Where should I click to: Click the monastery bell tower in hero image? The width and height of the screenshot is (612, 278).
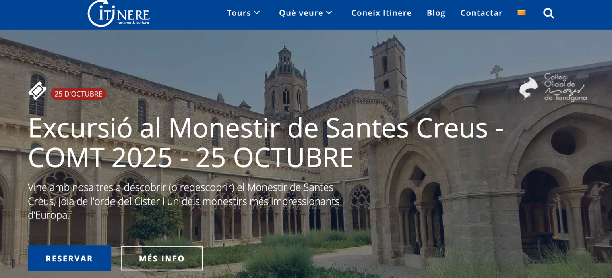pyautogui.click(x=389, y=73)
